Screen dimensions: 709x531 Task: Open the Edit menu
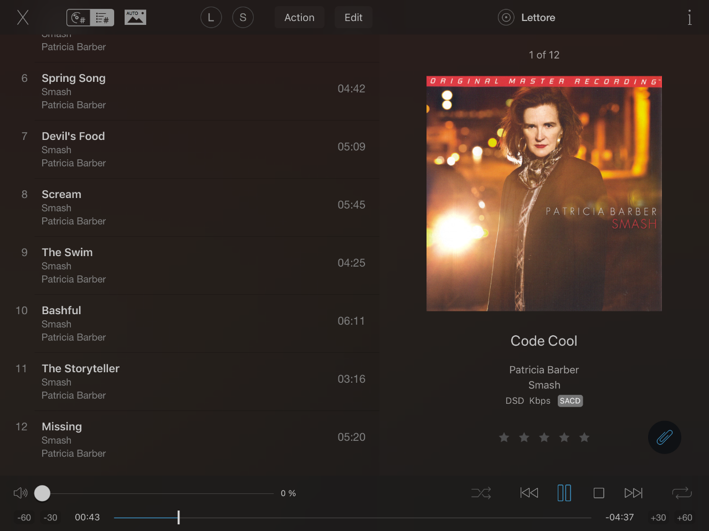tap(353, 18)
